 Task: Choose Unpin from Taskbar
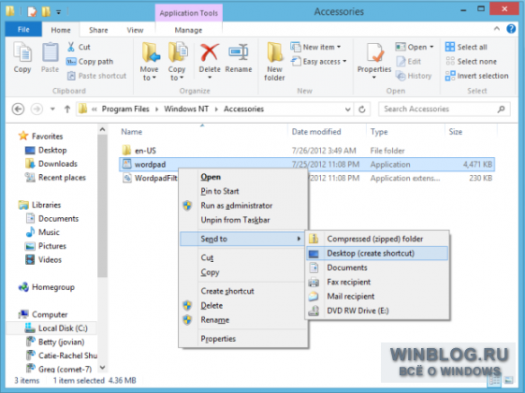(x=243, y=220)
